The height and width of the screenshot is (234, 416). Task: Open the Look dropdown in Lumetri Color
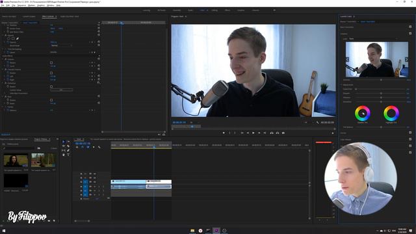point(374,39)
